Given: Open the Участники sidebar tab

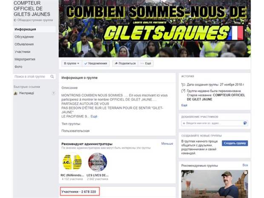Looking at the screenshot, I should 23,52.
